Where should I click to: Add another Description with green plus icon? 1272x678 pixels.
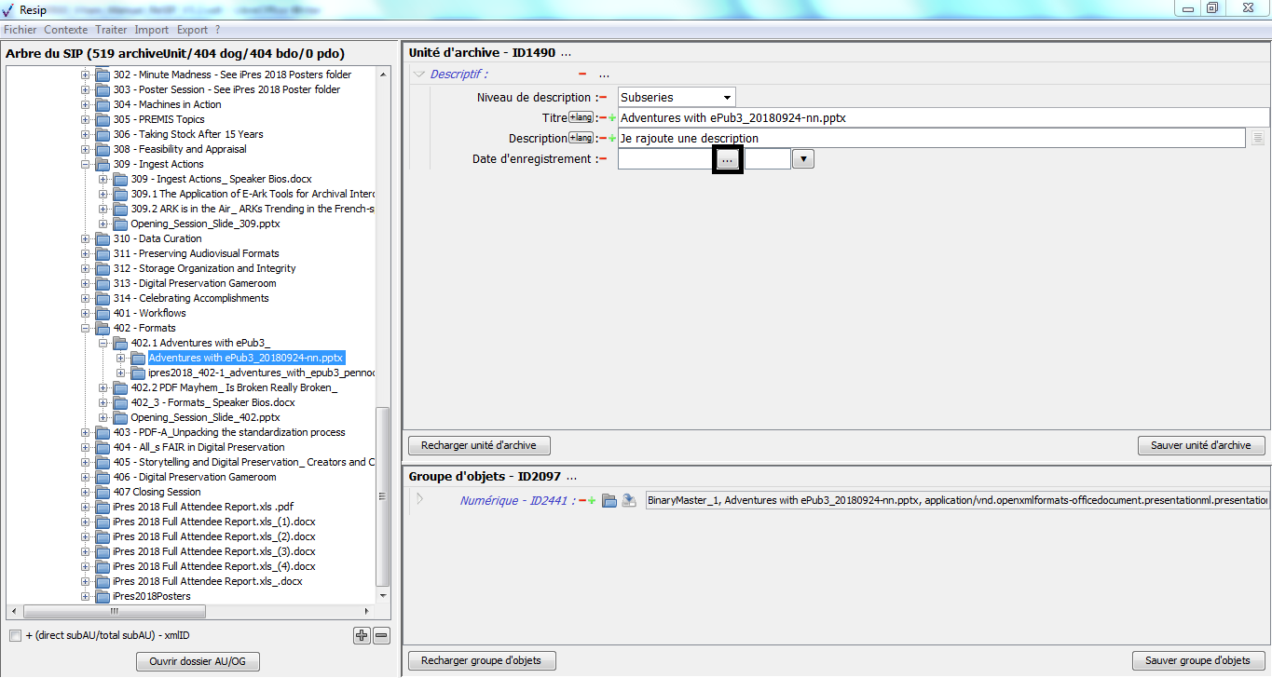tap(612, 139)
